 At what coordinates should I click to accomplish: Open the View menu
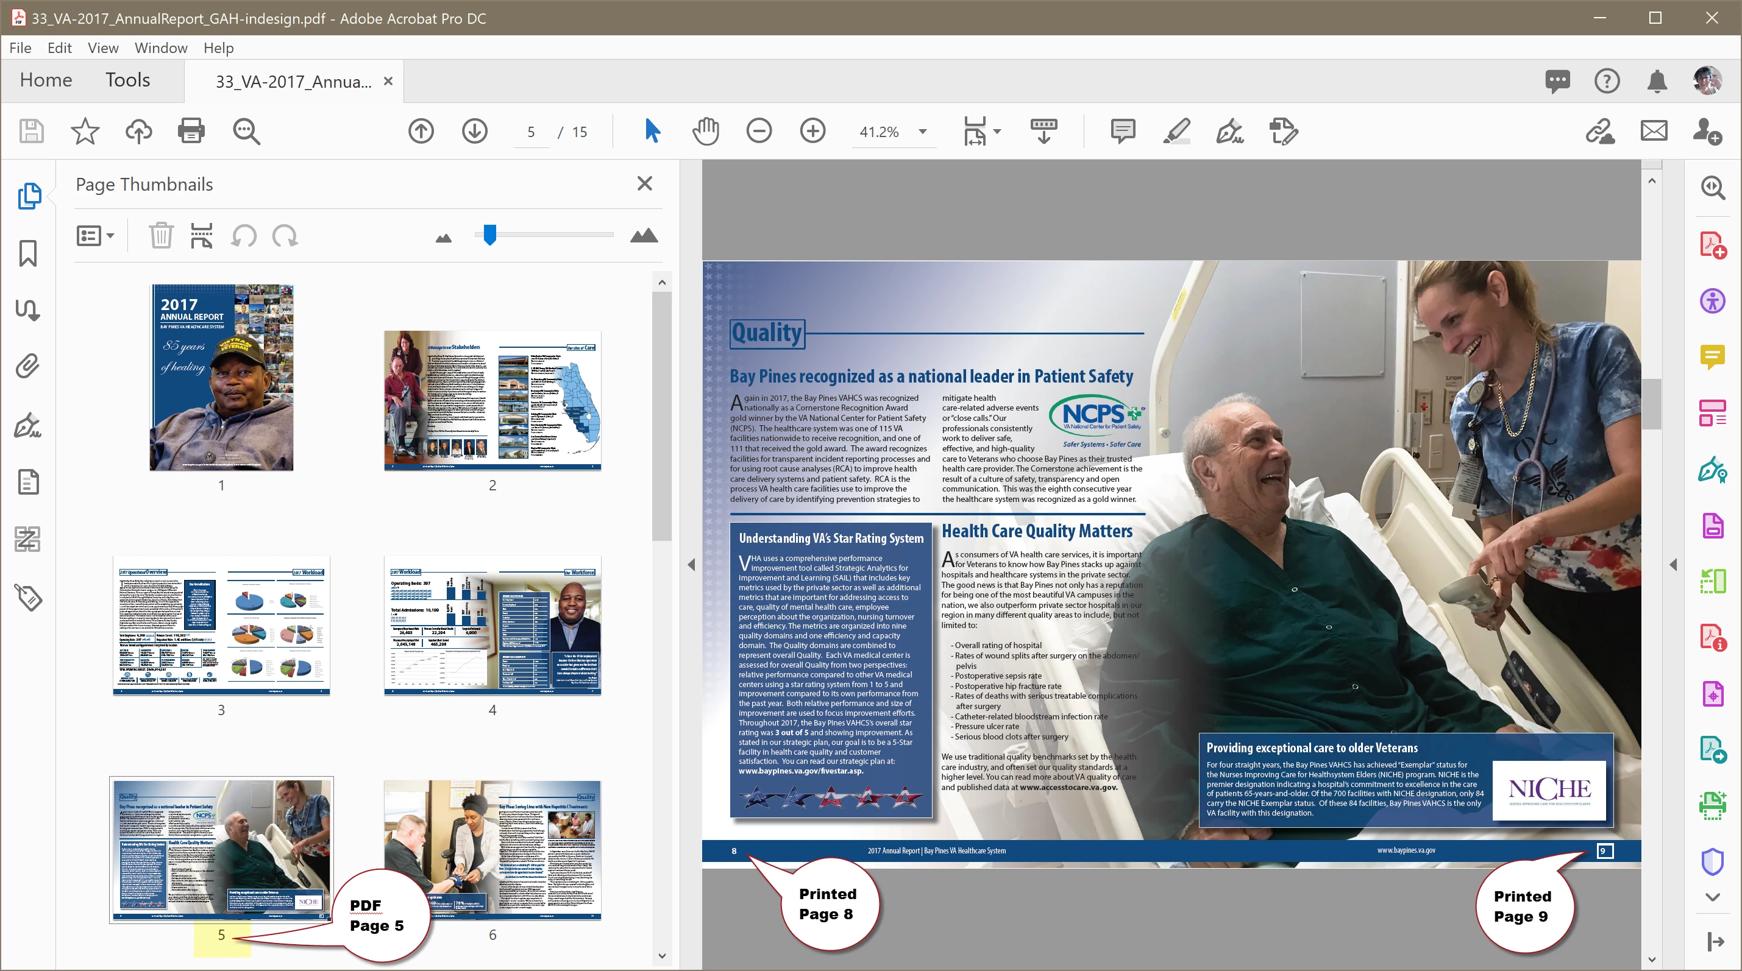tap(103, 48)
